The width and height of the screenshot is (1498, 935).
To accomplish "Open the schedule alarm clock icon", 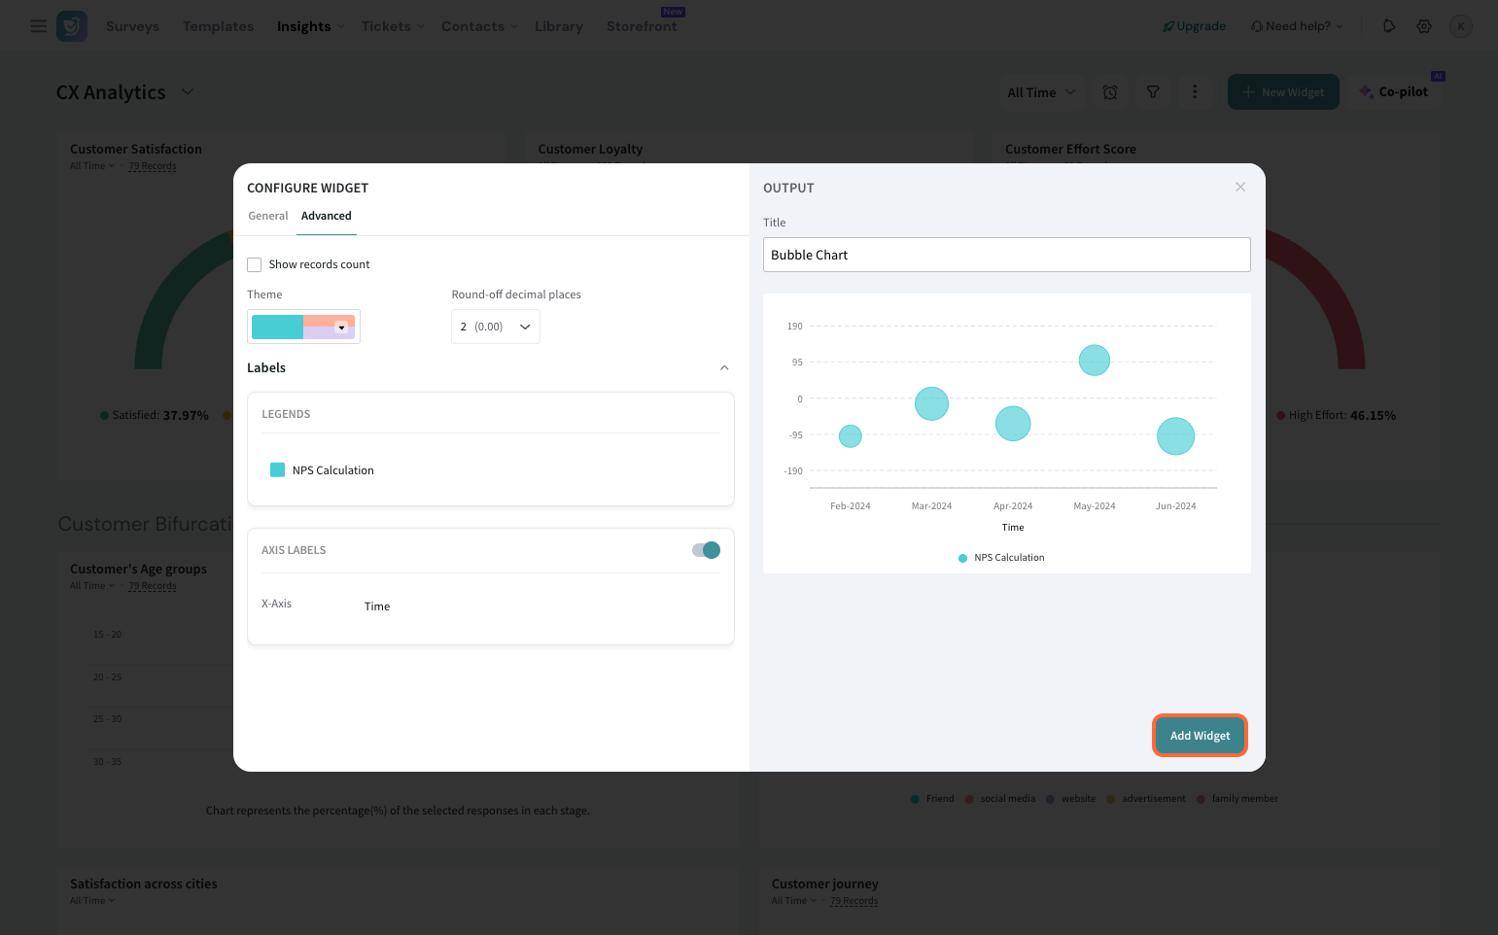I will click(x=1110, y=92).
